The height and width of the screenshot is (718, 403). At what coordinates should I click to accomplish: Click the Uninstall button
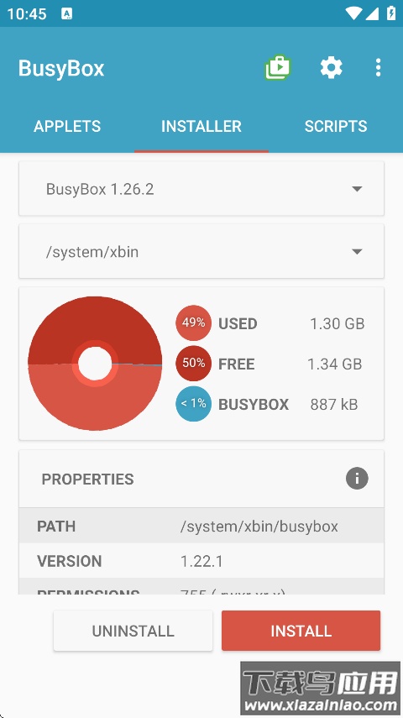[133, 631]
